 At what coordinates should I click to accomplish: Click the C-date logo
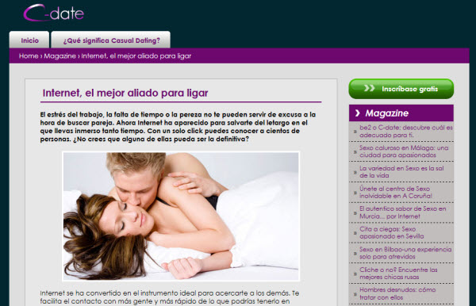(53, 13)
